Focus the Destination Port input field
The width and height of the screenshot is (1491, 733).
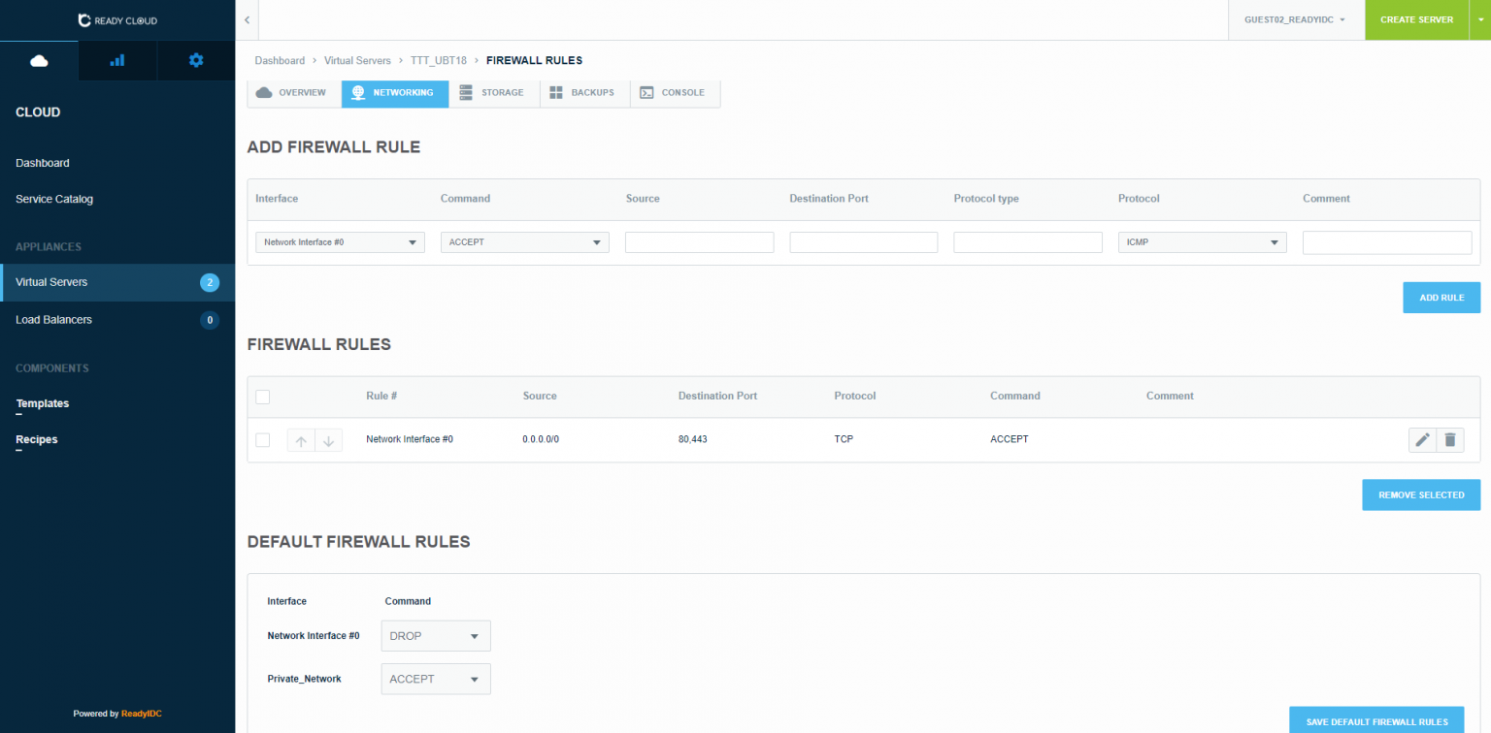864,242
